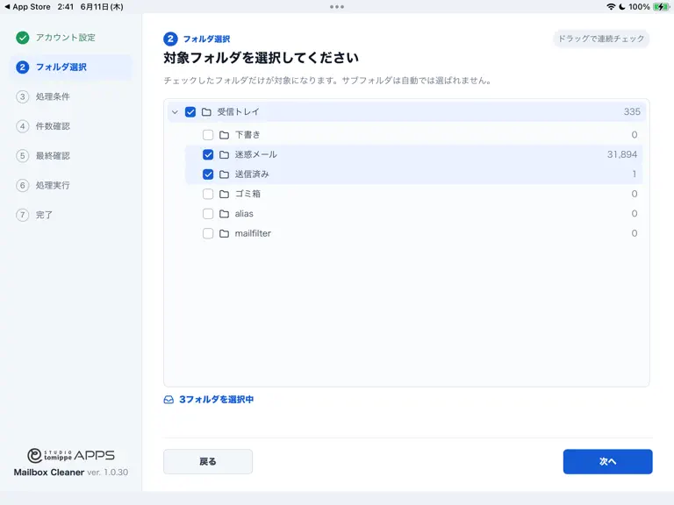674x505 pixels.
Task: Click folder icon of alias row
Action: click(x=224, y=214)
